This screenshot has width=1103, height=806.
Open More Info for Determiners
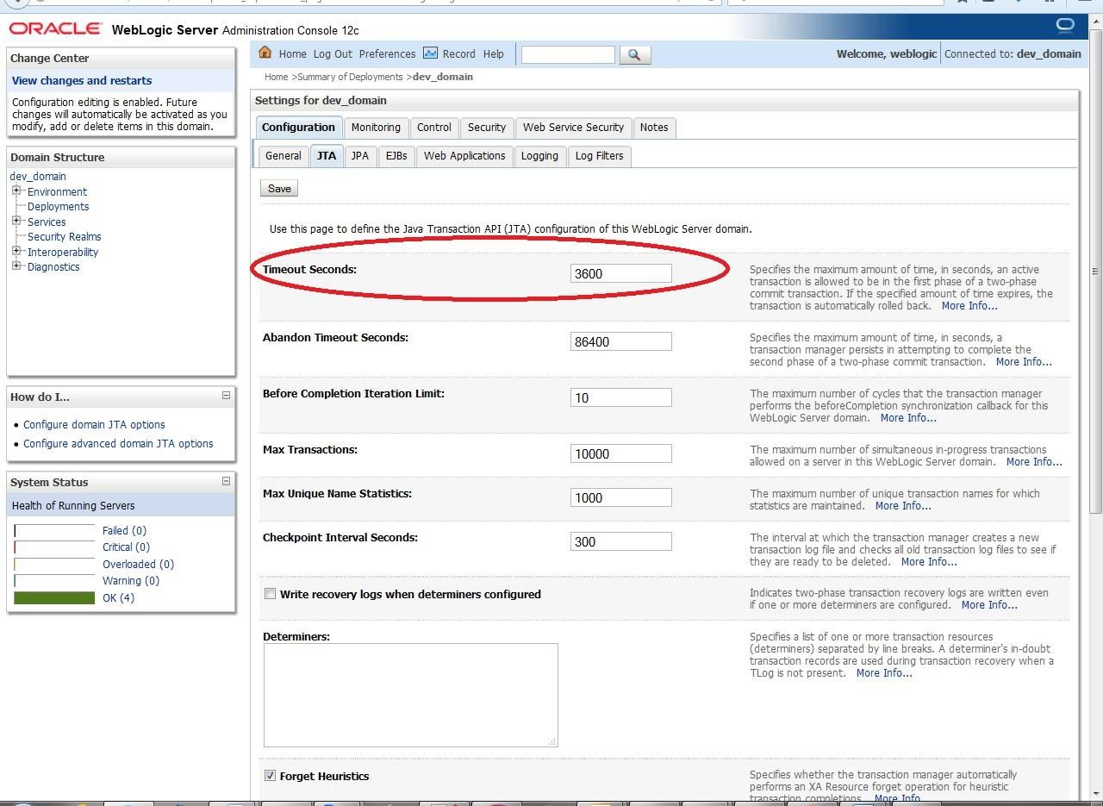[884, 673]
